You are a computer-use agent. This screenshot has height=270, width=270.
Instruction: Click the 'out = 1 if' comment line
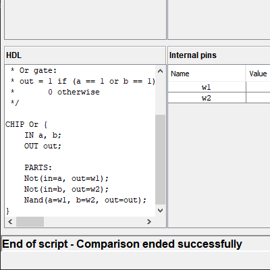click(x=82, y=81)
